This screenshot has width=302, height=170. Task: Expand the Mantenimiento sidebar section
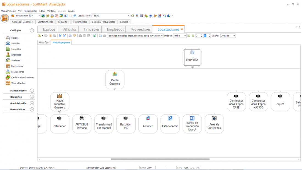click(32, 91)
